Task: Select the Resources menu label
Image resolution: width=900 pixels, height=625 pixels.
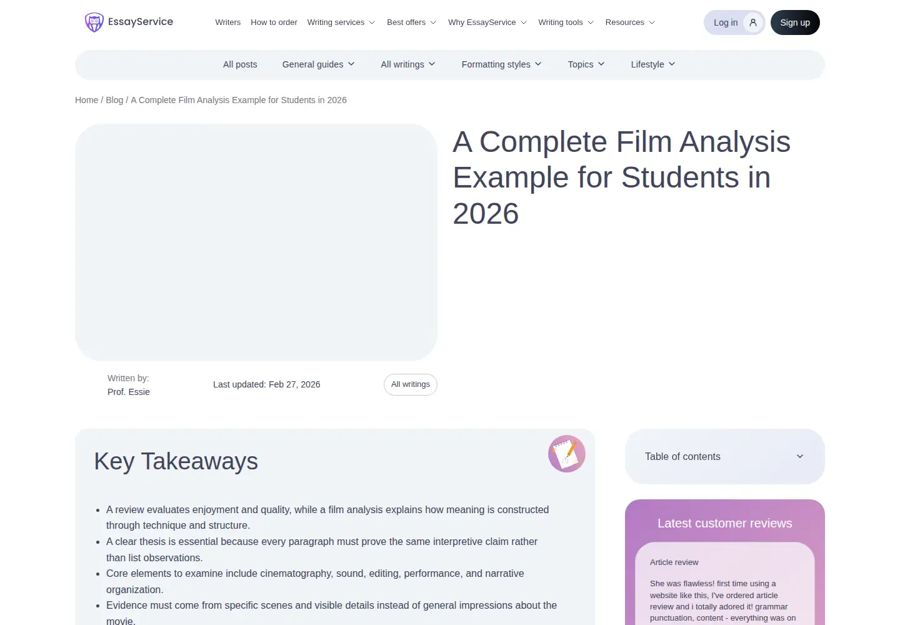Action: point(624,22)
